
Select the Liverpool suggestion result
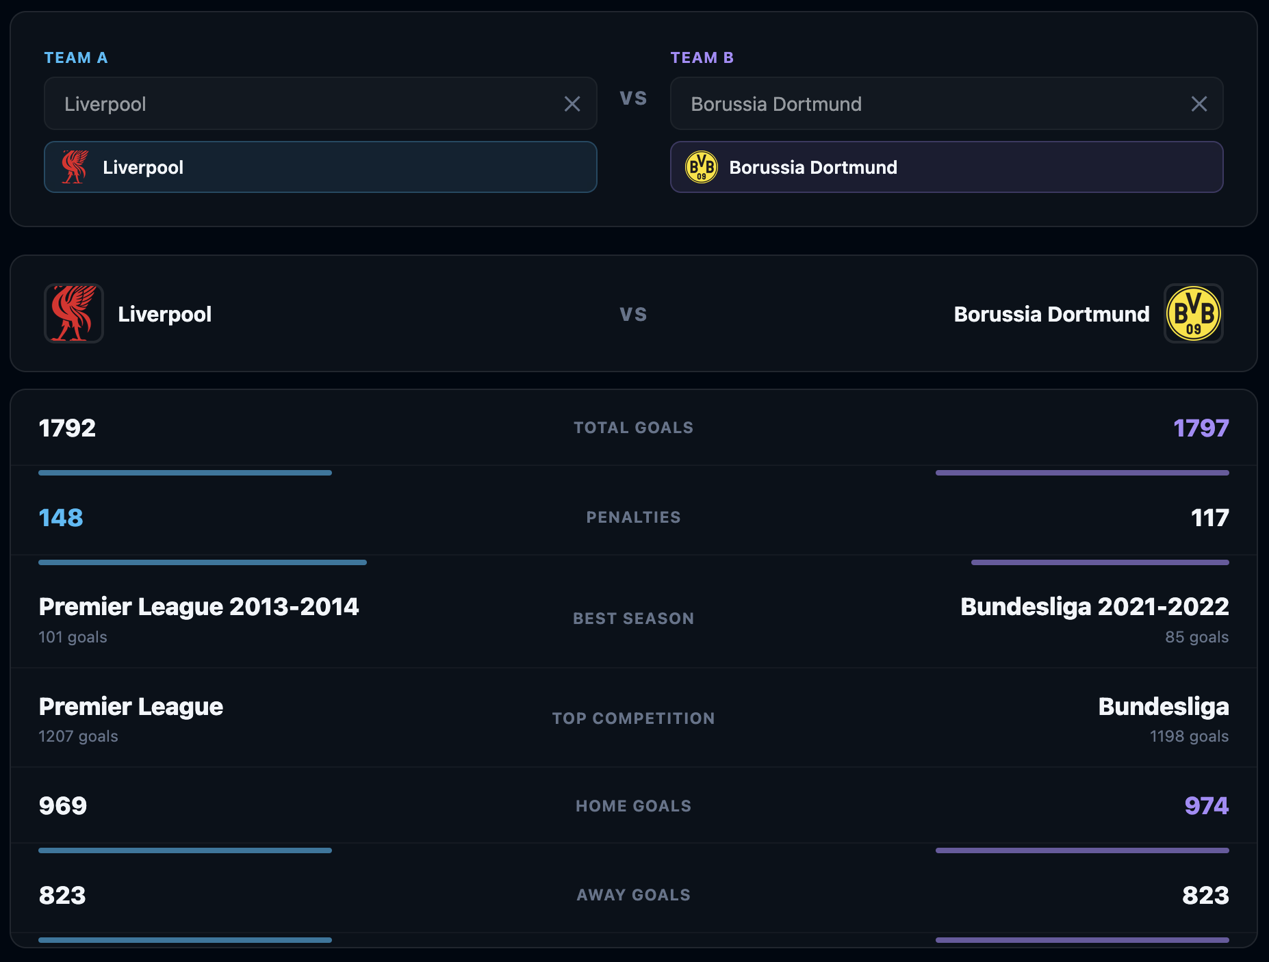tap(320, 167)
